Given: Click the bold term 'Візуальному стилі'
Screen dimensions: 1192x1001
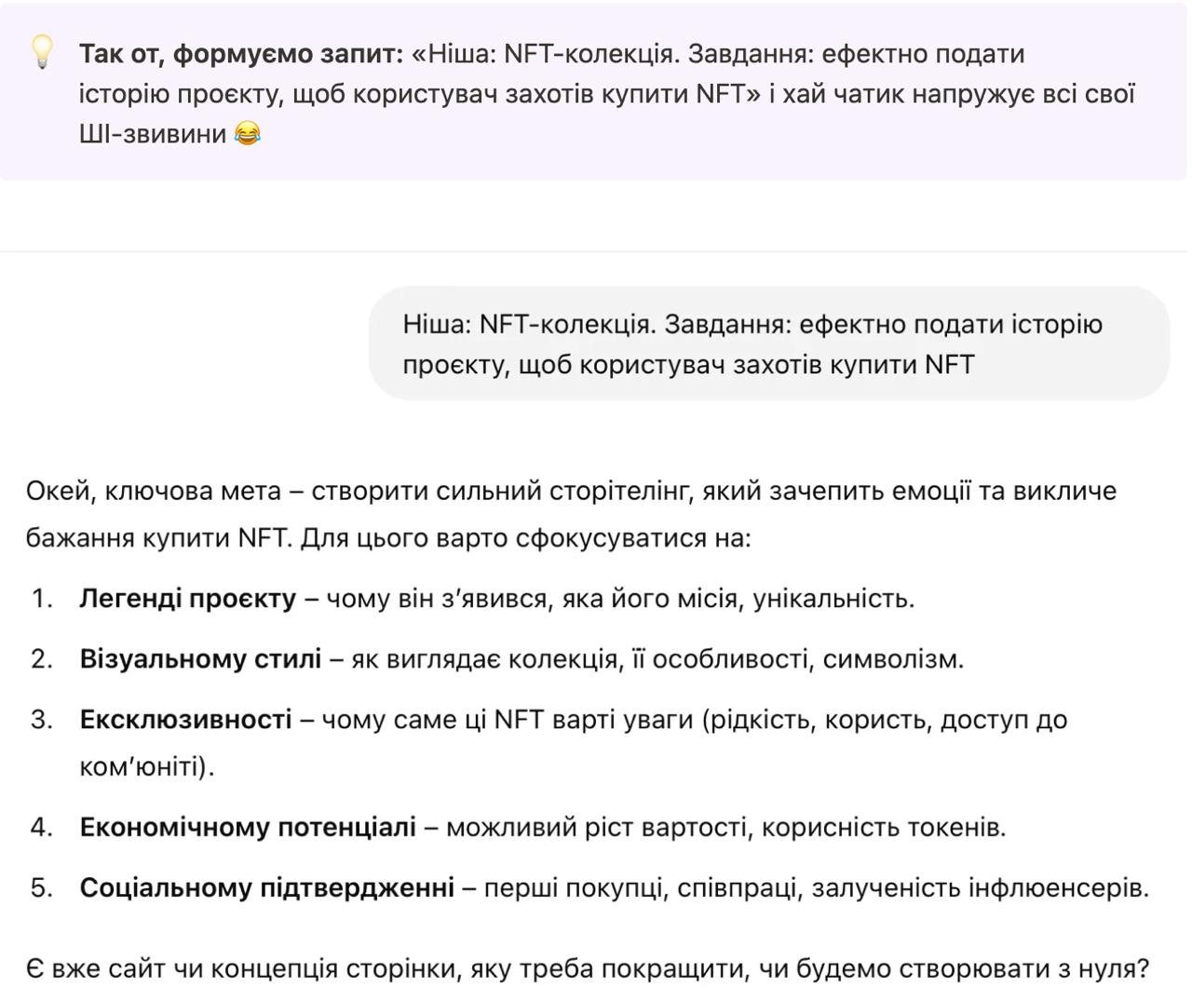Looking at the screenshot, I should (x=200, y=658).
